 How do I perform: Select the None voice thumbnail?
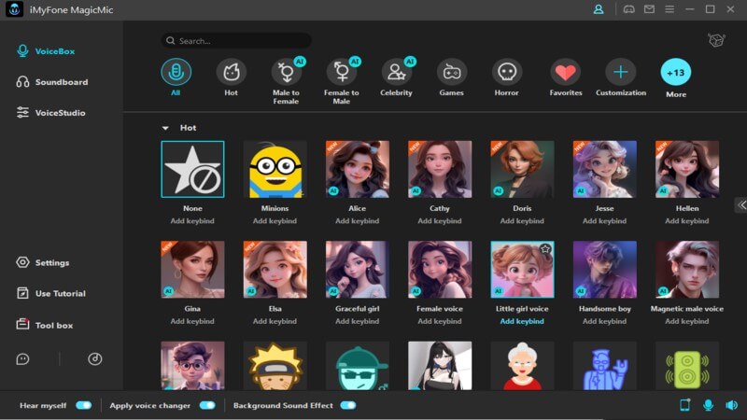pos(192,169)
